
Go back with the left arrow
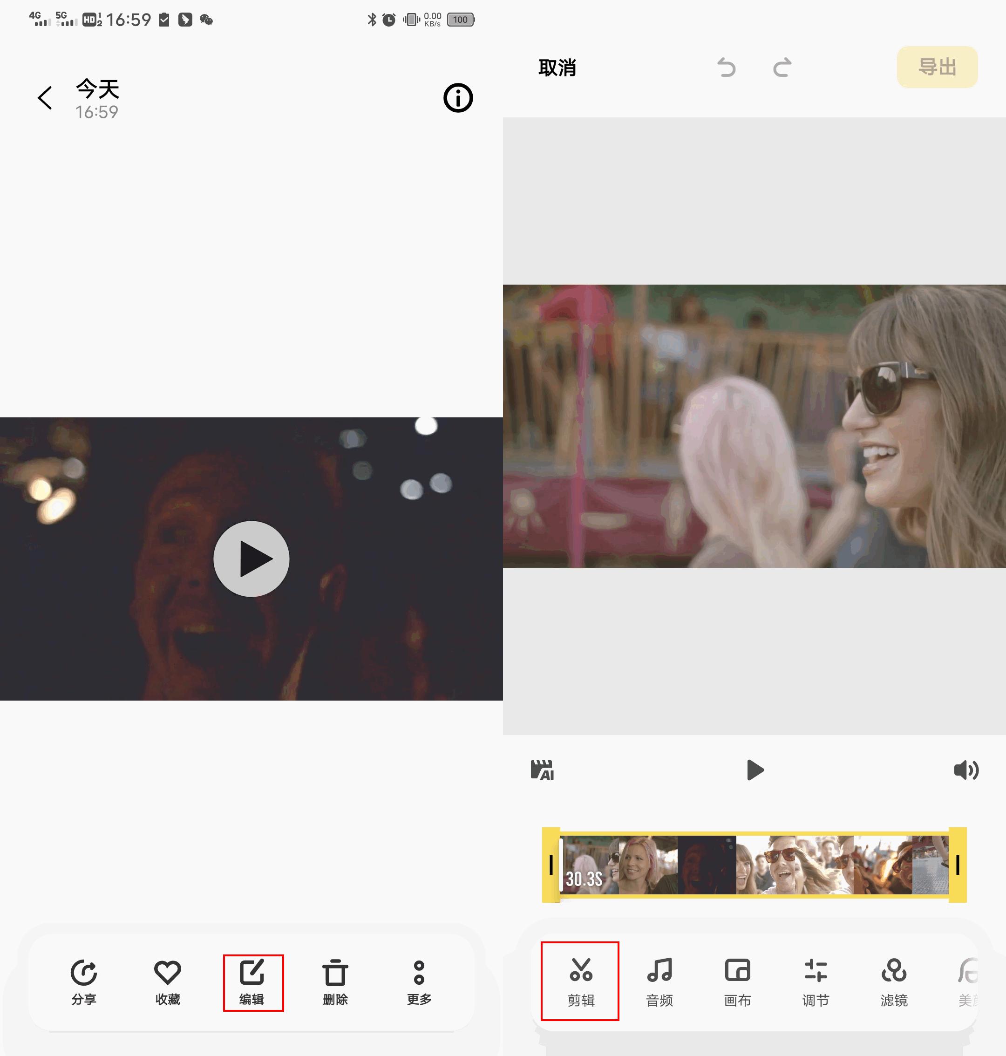click(x=45, y=98)
